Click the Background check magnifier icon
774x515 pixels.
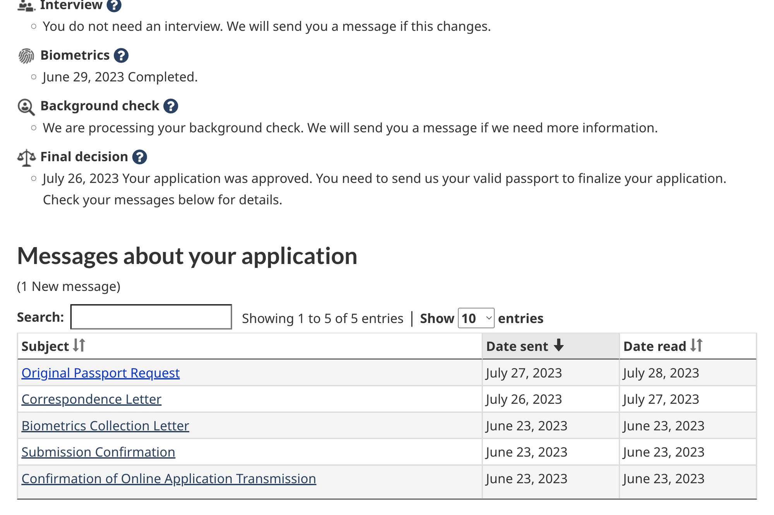pyautogui.click(x=26, y=107)
